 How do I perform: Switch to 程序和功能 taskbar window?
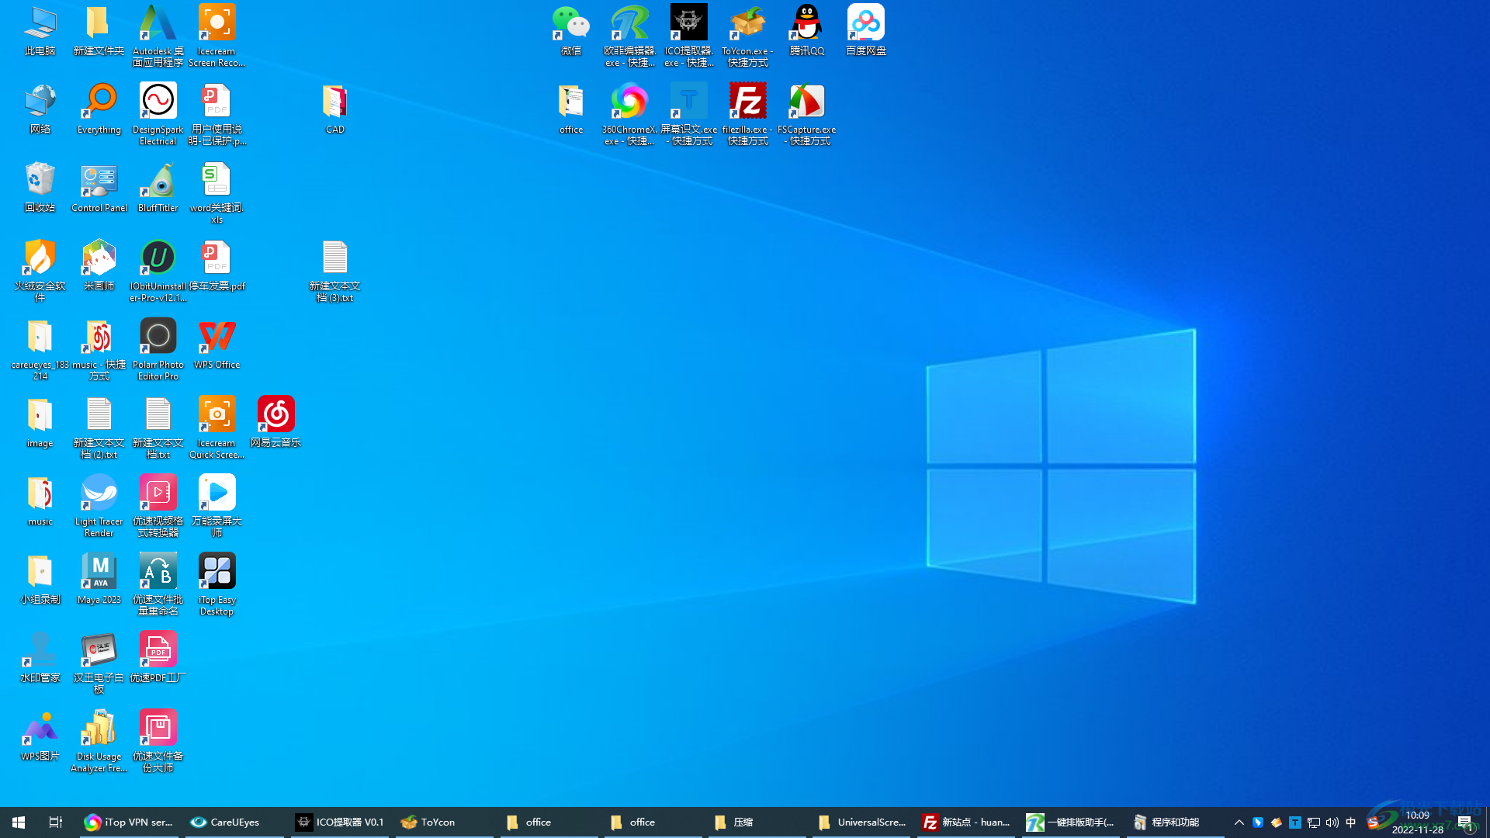pyautogui.click(x=1175, y=822)
